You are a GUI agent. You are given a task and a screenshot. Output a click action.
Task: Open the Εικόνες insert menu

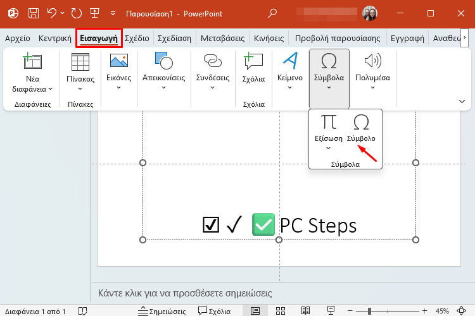pos(119,71)
